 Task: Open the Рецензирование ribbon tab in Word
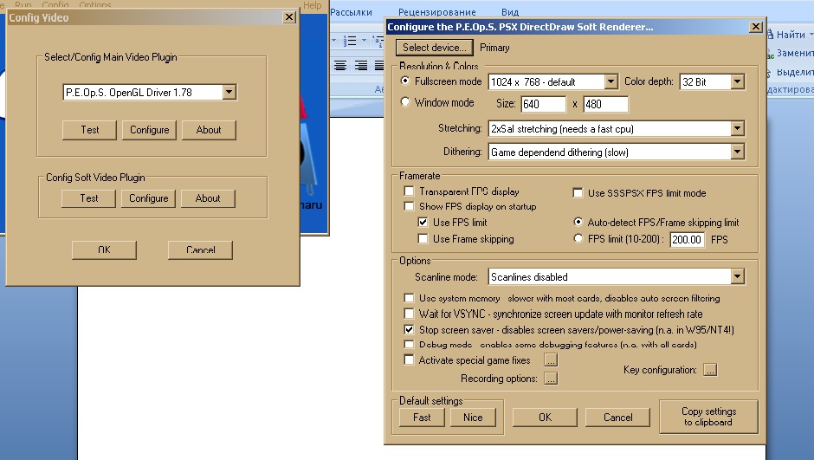tap(436, 12)
